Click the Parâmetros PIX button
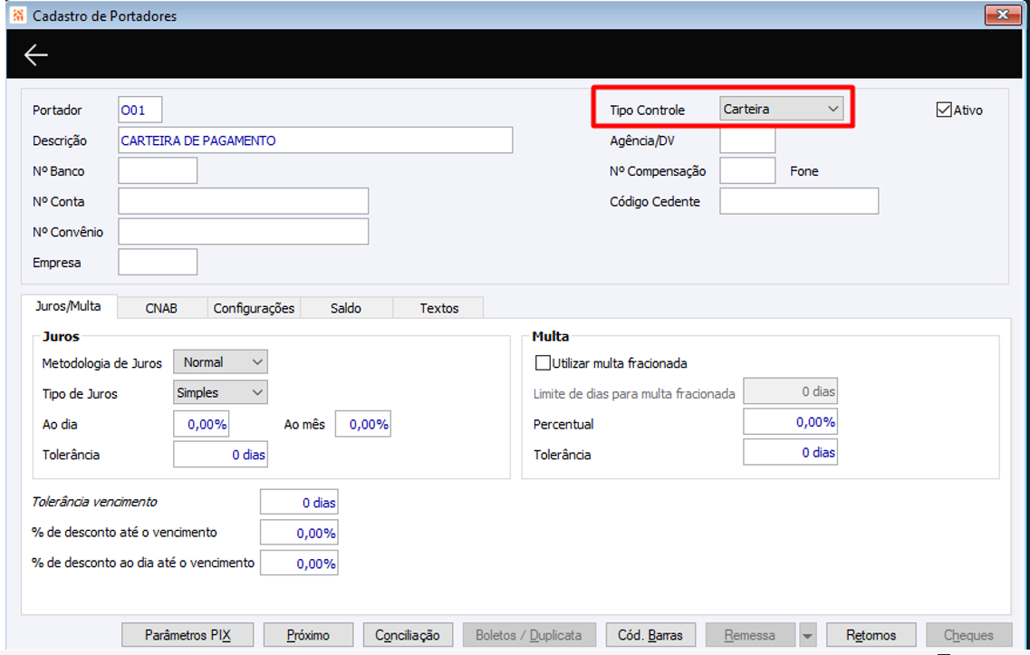The image size is (1030, 655). pos(188,635)
